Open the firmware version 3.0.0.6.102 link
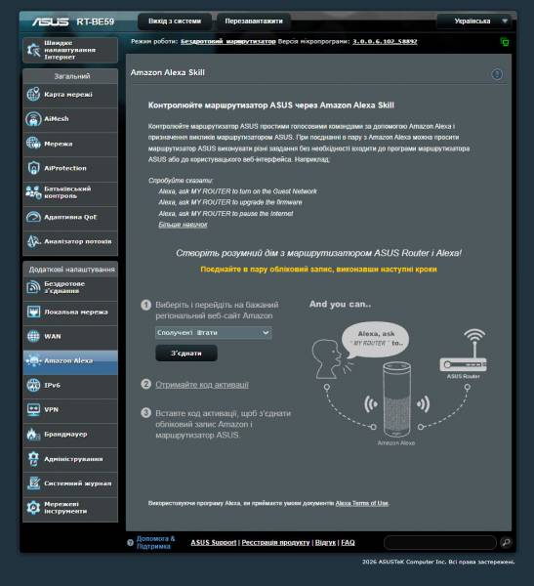Screen dimensions: 534x586 [x=385, y=41]
